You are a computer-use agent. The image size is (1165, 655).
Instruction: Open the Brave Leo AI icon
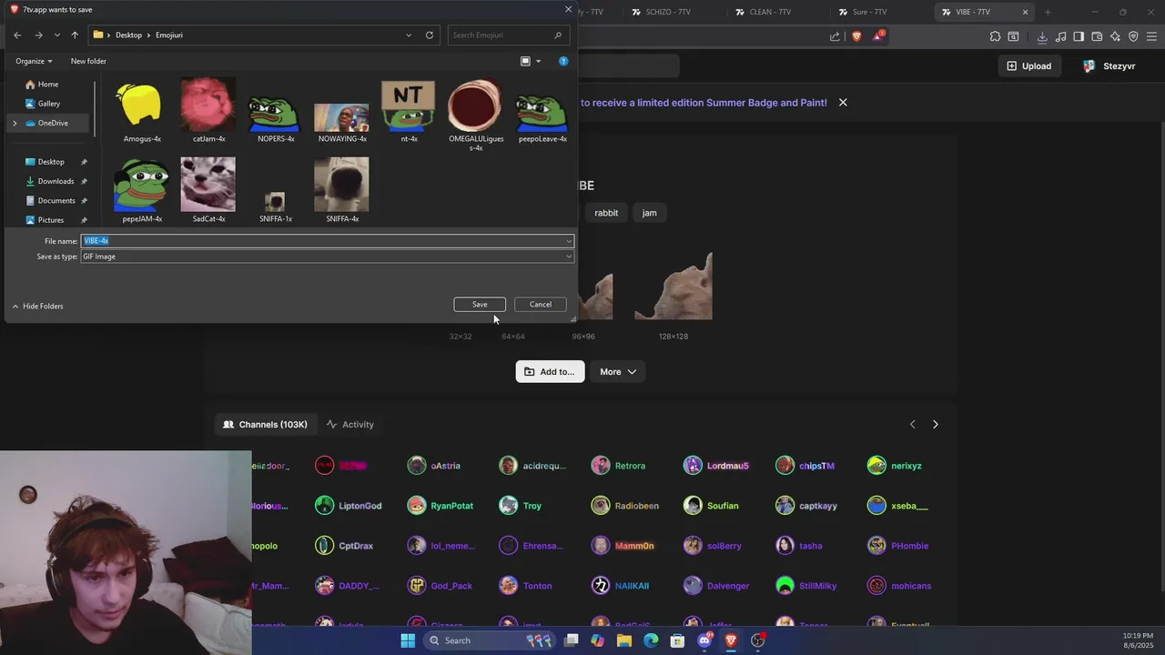(1115, 36)
